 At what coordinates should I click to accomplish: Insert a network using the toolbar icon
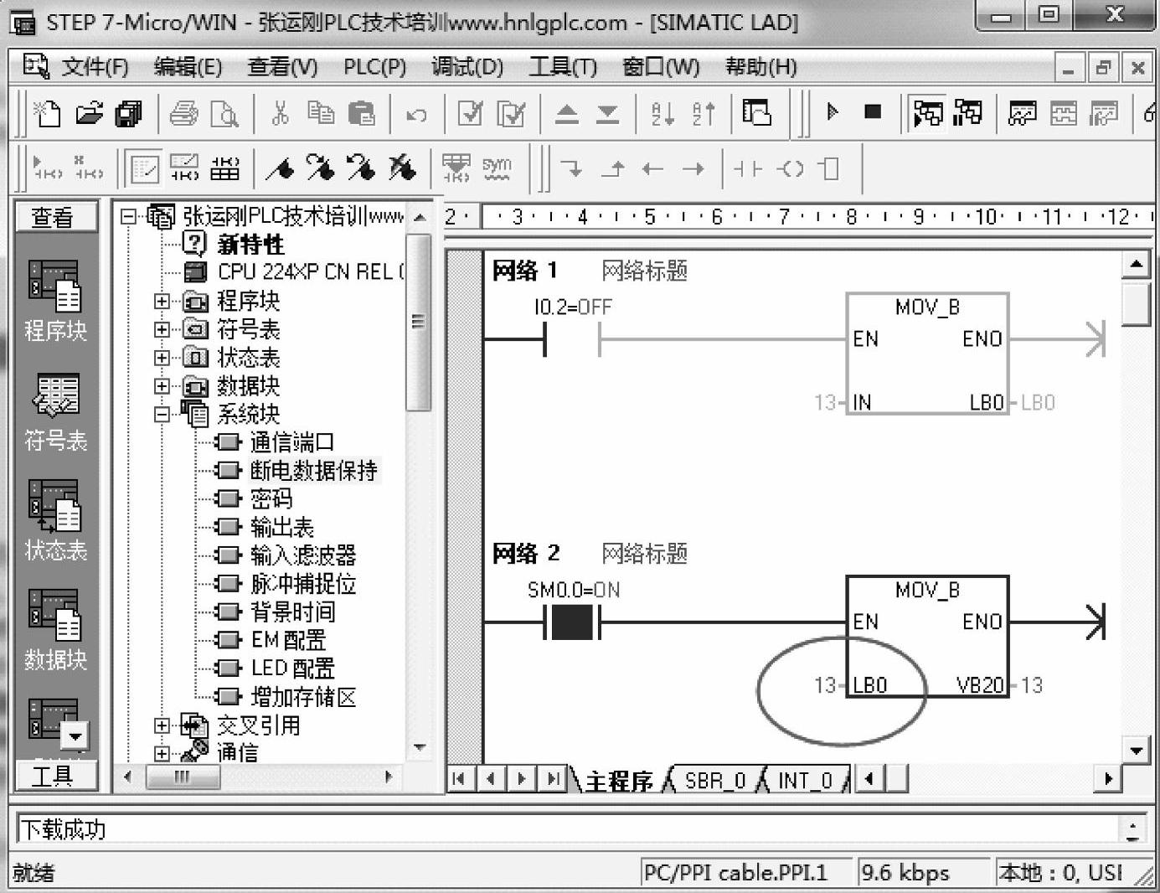click(48, 168)
